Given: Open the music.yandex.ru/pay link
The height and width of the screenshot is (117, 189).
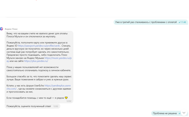Looking at the screenshot, I should pyautogui.click(x=58, y=58).
